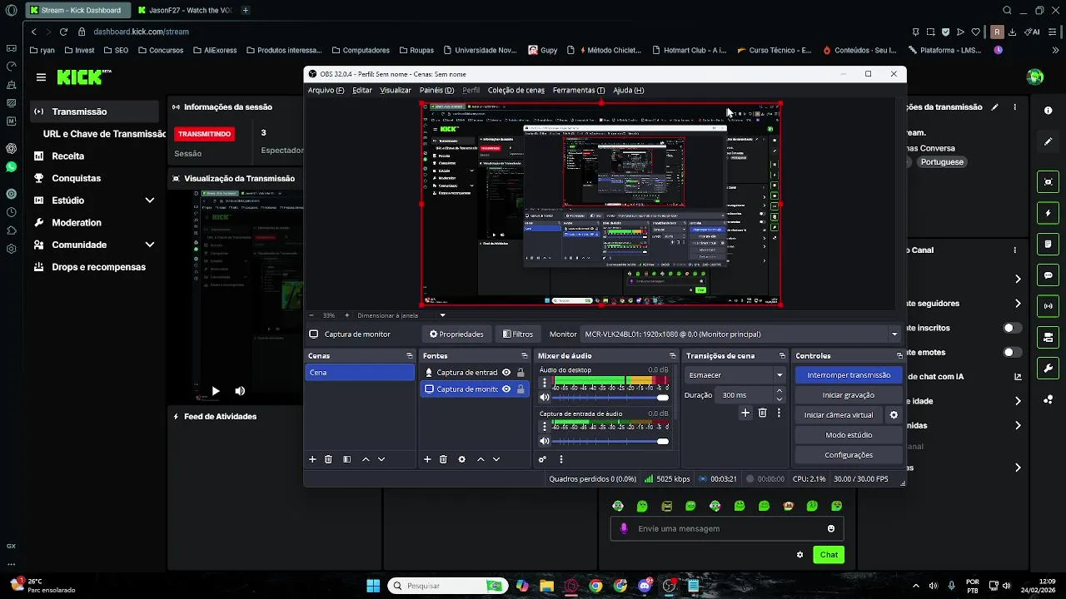The width and height of the screenshot is (1066, 599).
Task: Open Visualizar menu in OBS
Action: [x=396, y=90]
